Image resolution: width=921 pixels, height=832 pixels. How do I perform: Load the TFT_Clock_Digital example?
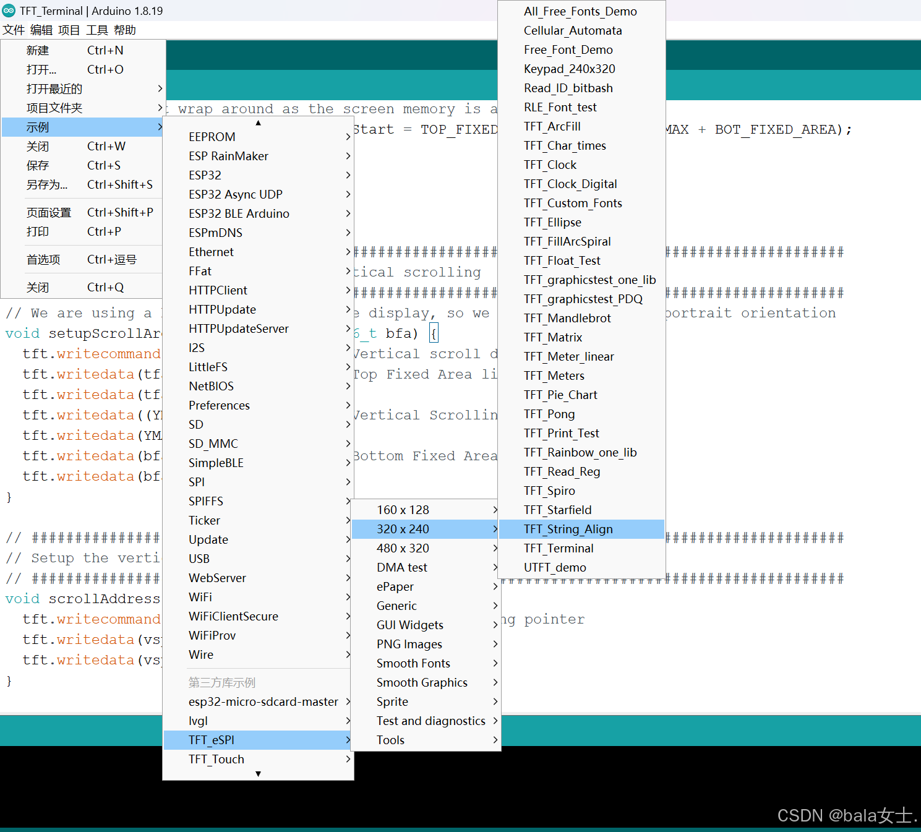coord(581,184)
